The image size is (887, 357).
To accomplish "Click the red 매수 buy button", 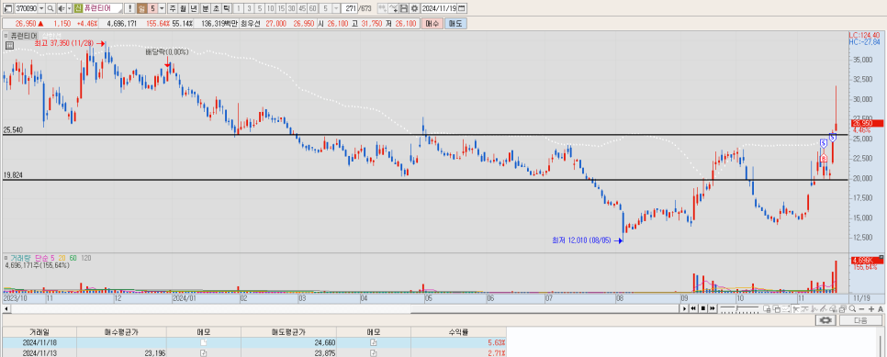I will [x=432, y=24].
